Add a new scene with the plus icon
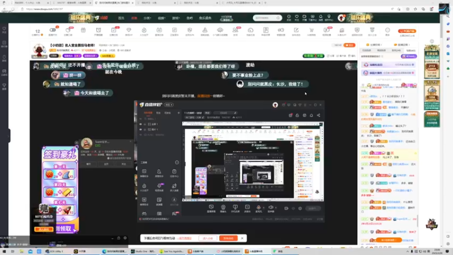This screenshot has height=255, width=453. 178,113
